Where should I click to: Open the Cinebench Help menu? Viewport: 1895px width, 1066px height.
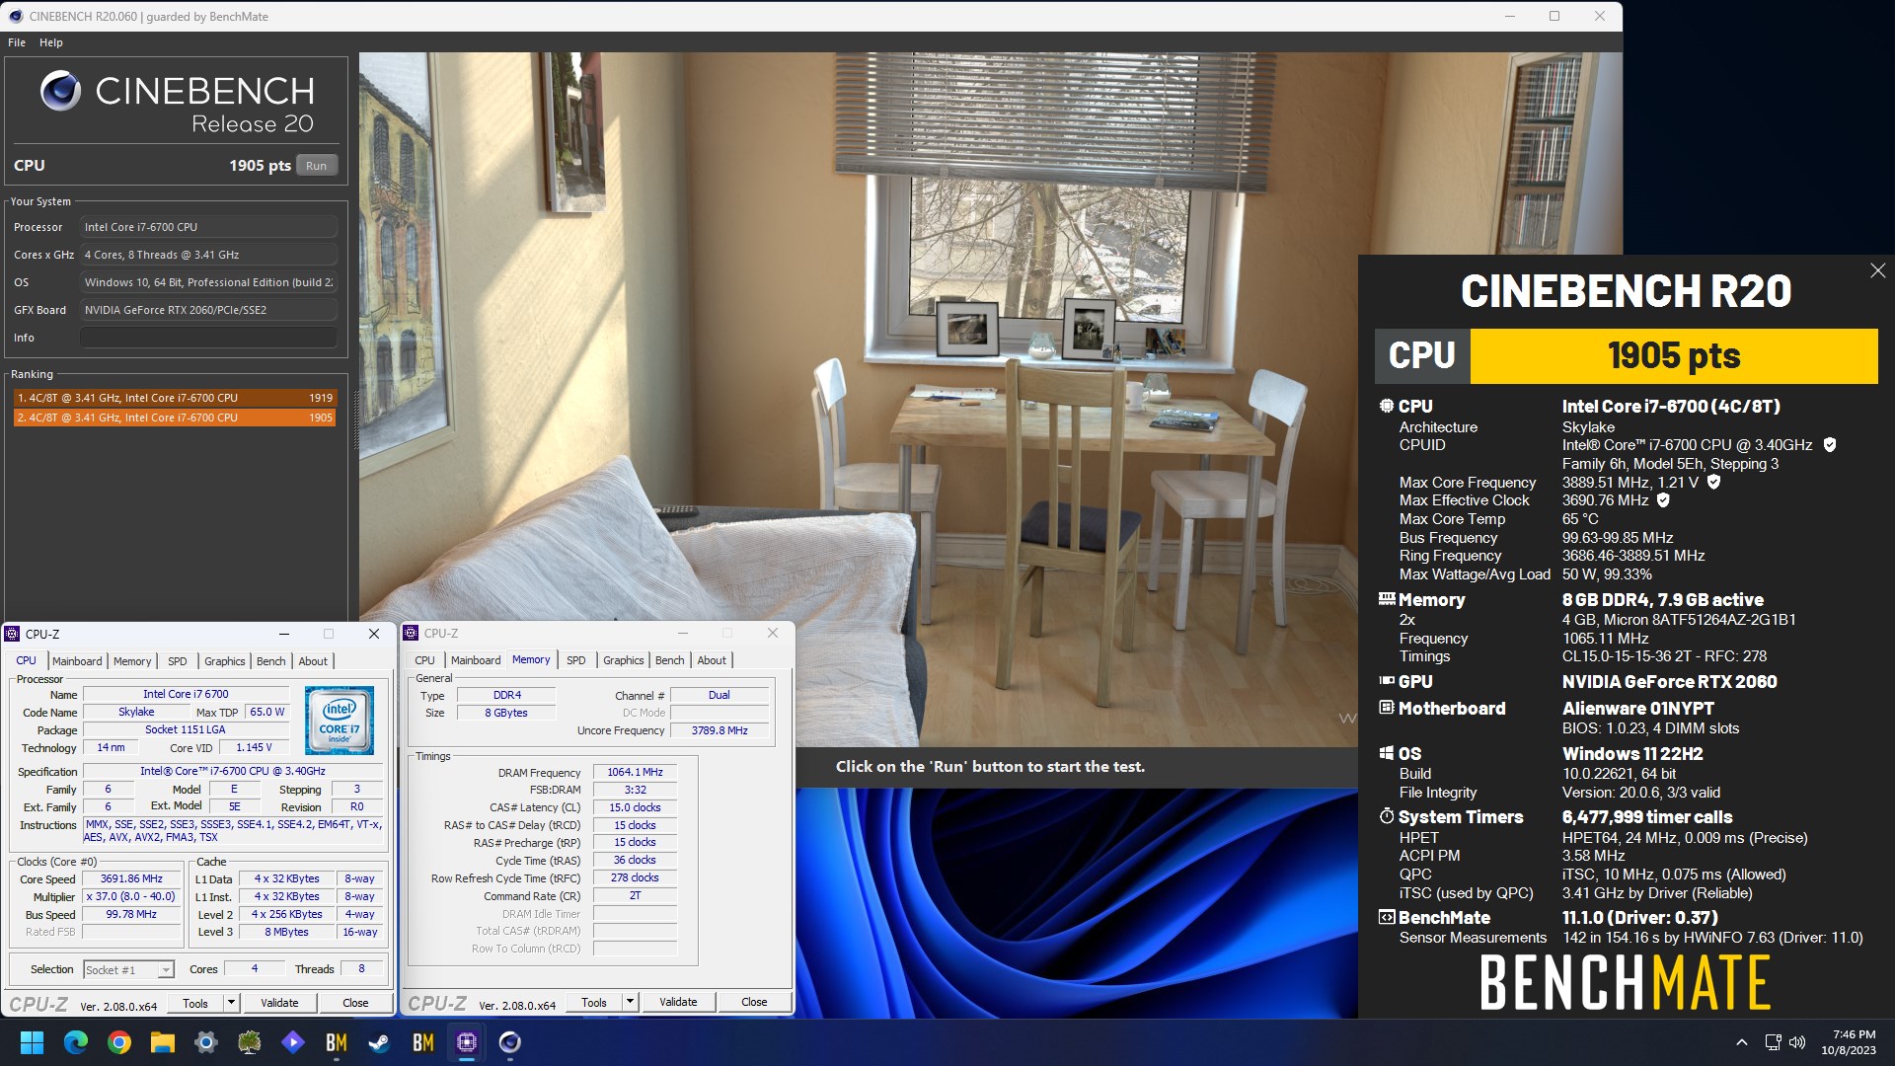pyautogui.click(x=51, y=42)
